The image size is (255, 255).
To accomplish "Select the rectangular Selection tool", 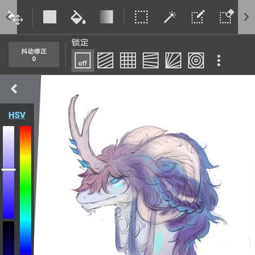I will click(141, 17).
